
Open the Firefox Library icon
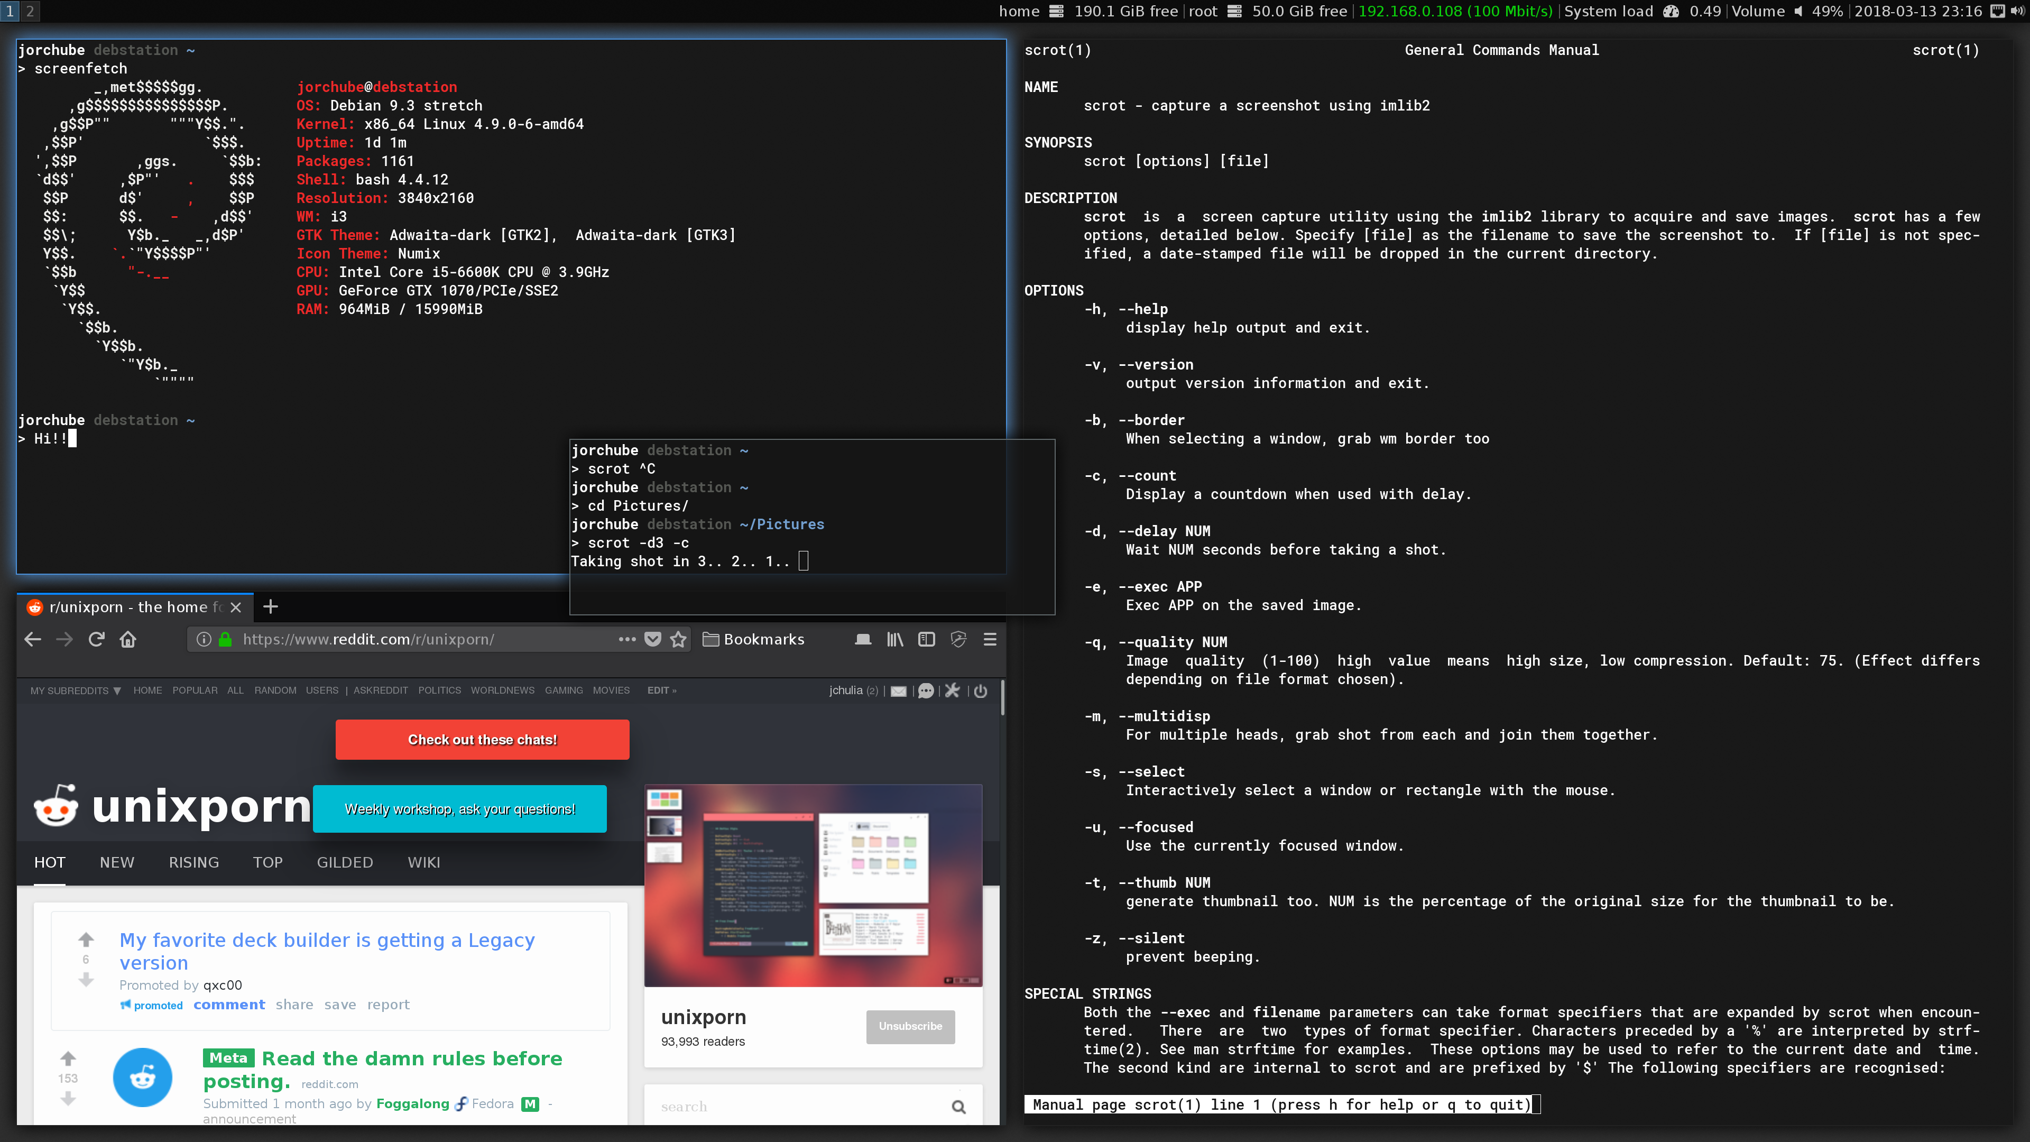tap(894, 639)
